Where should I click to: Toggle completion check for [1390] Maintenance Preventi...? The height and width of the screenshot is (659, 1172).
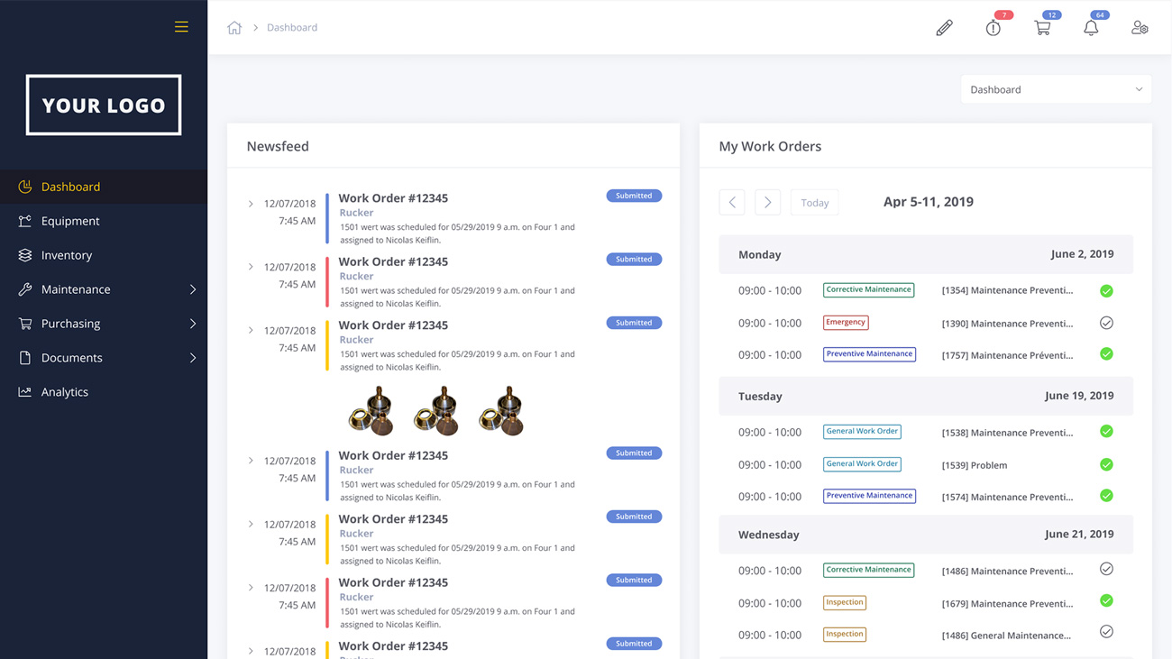coord(1106,323)
